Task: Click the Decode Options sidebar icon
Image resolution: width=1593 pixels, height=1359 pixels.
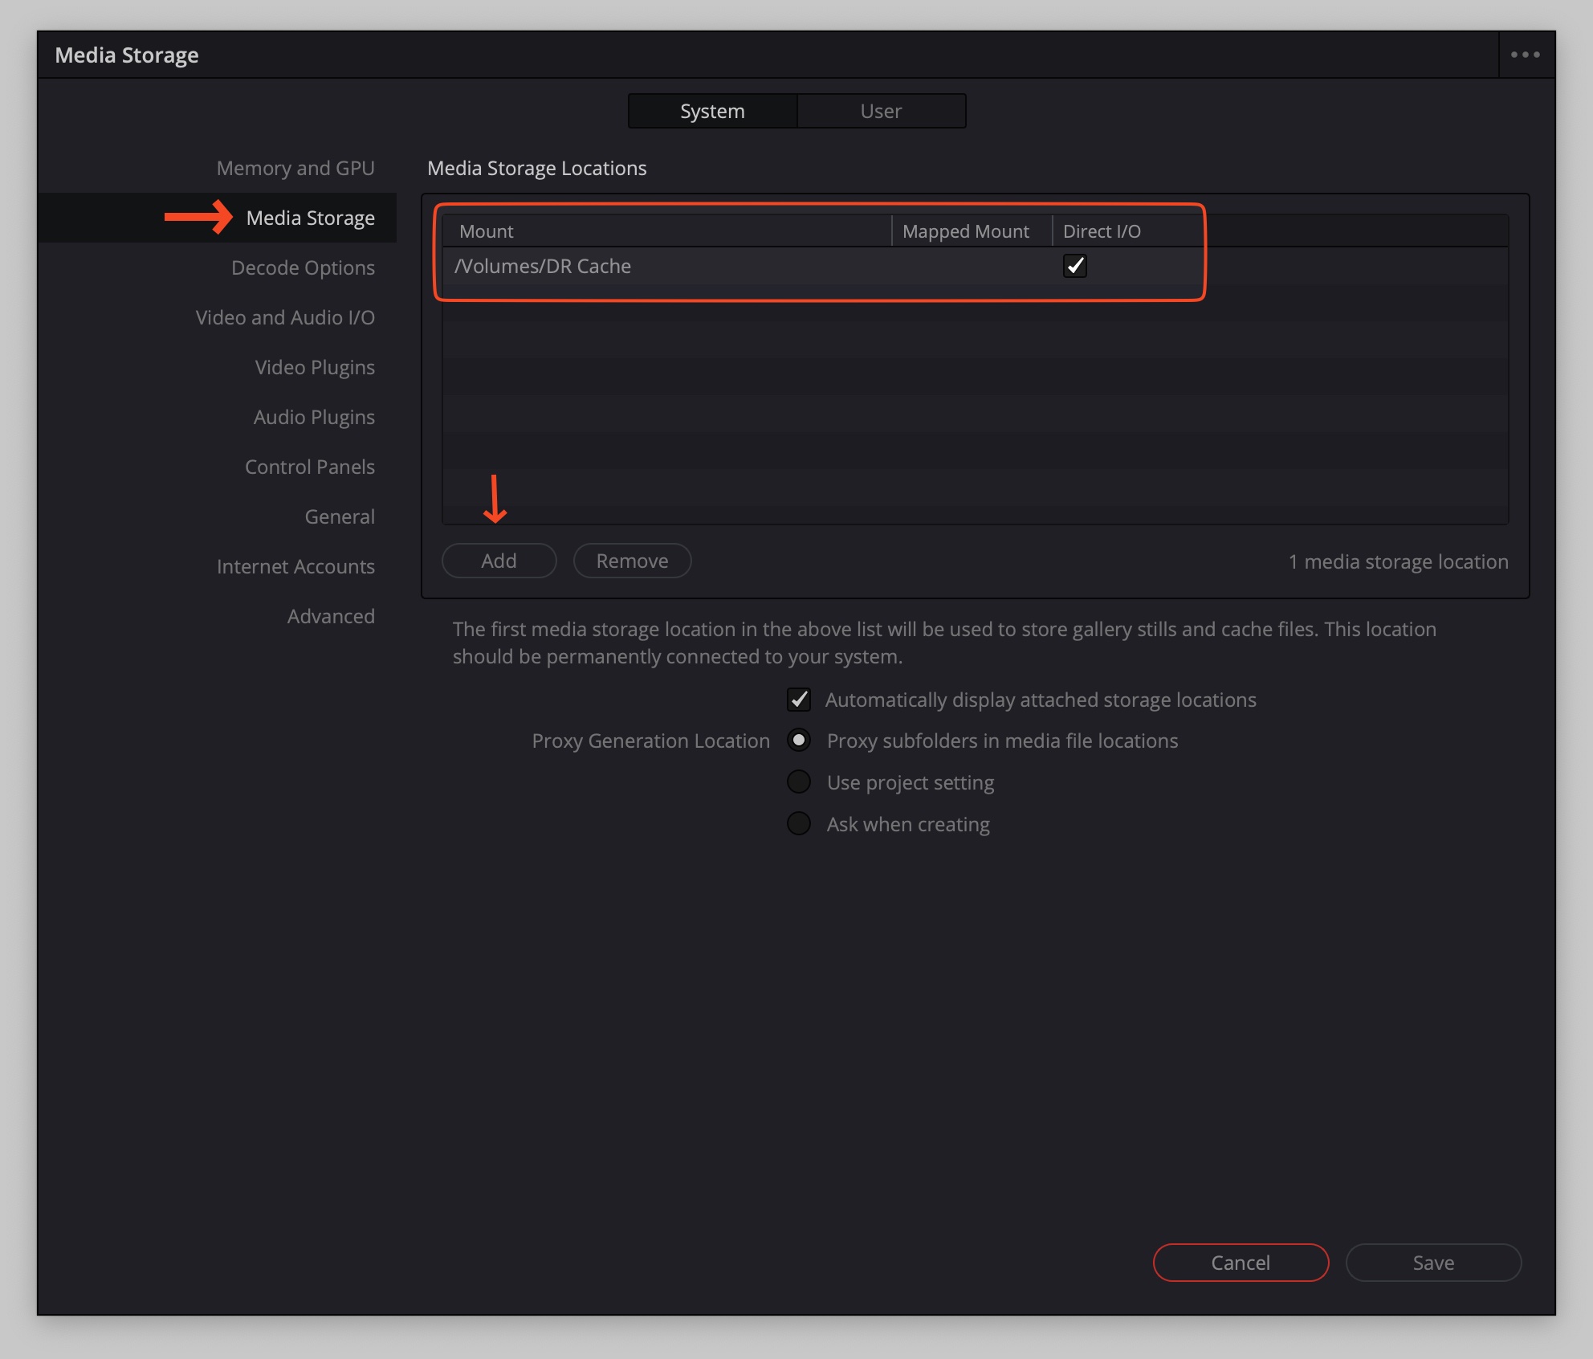Action: 302,267
